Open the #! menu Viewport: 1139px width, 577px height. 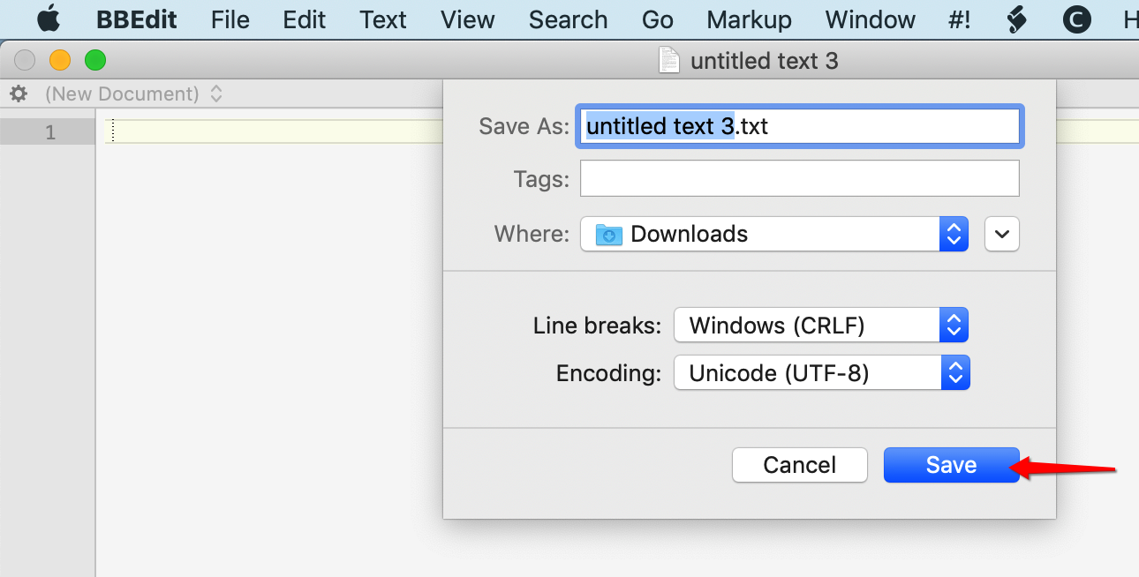960,19
